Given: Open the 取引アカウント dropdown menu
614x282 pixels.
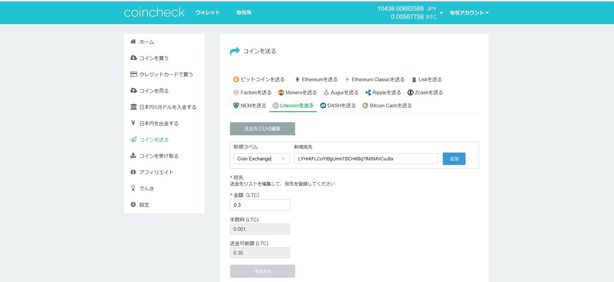Looking at the screenshot, I should pos(469,13).
